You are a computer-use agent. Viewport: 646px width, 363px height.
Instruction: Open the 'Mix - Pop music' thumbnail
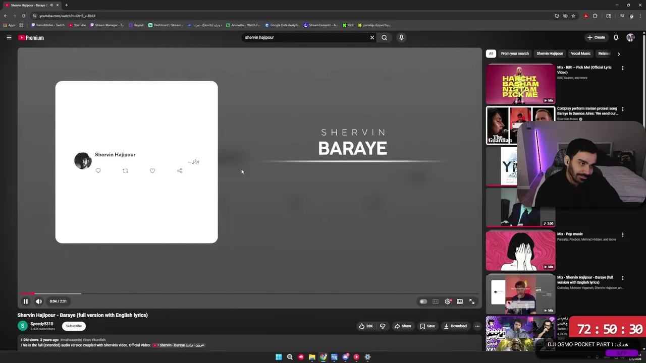[520, 251]
